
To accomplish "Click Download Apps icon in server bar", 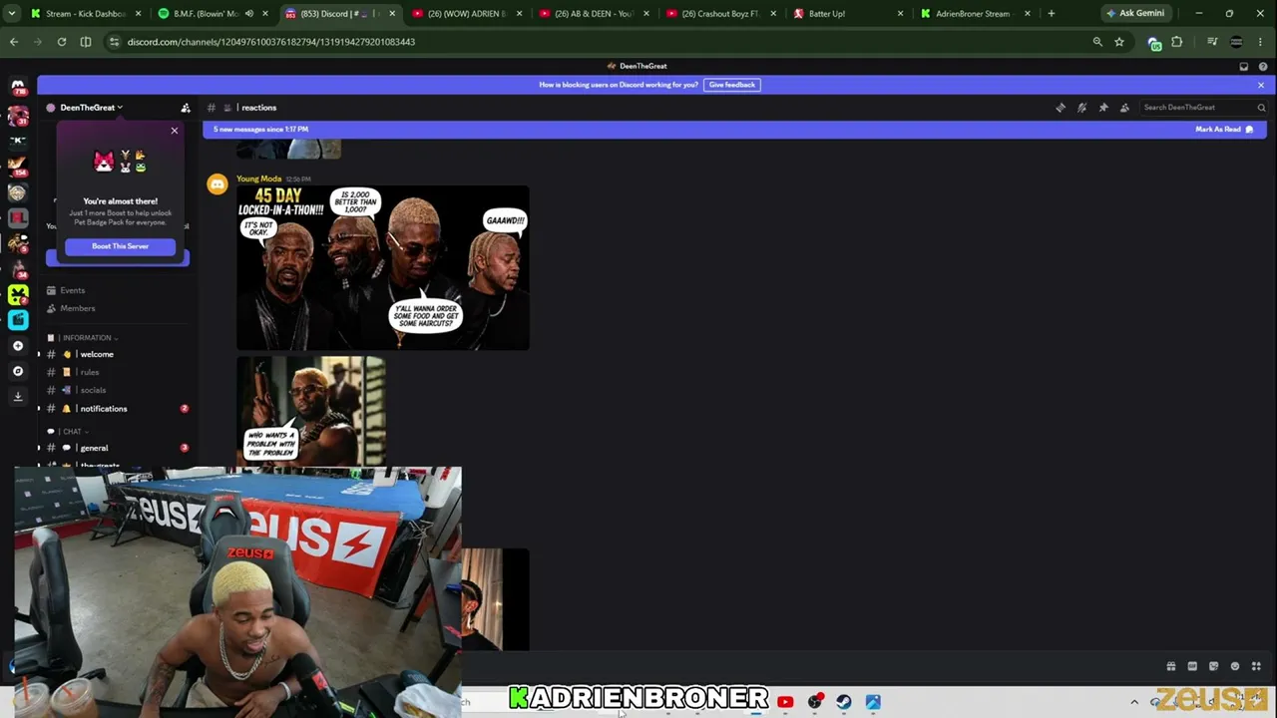I will [x=18, y=396].
